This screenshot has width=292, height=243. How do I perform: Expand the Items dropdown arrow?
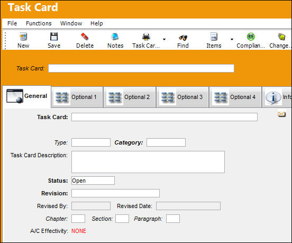pos(232,39)
